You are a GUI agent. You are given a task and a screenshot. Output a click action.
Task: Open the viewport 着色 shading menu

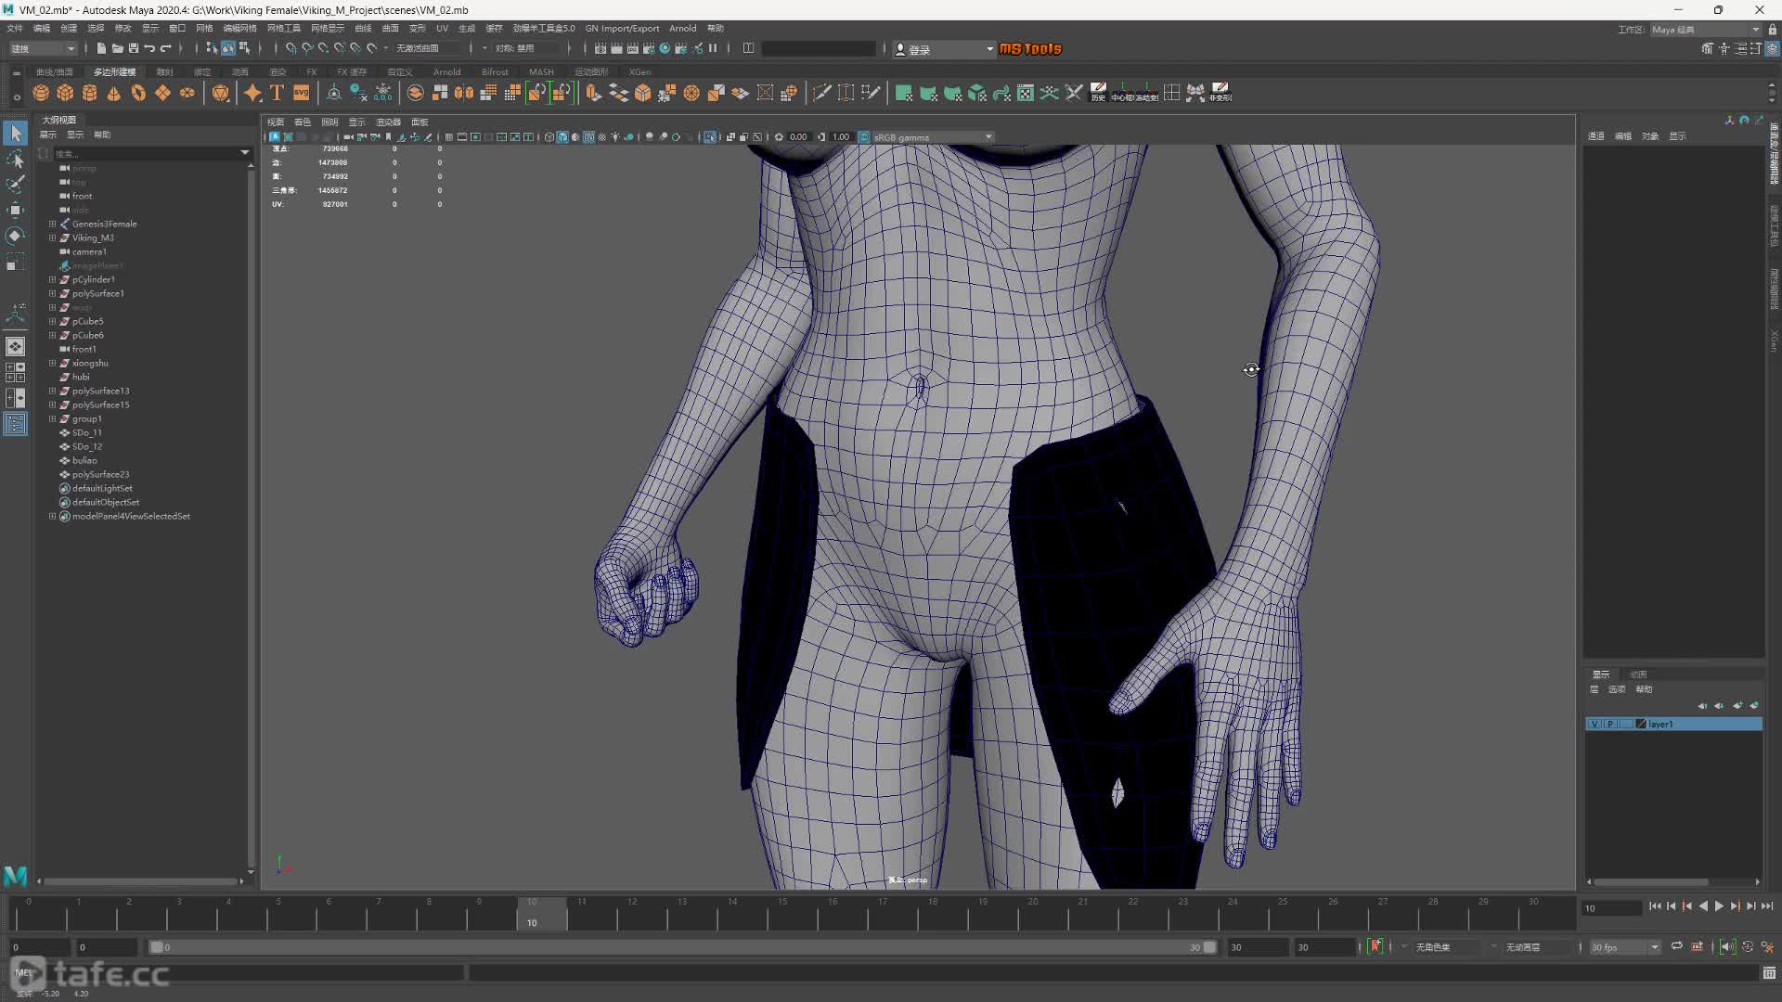pyautogui.click(x=303, y=122)
